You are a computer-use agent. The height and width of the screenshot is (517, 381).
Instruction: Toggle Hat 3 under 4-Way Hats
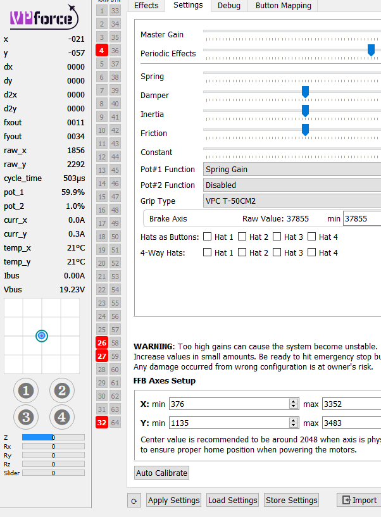[x=277, y=252]
